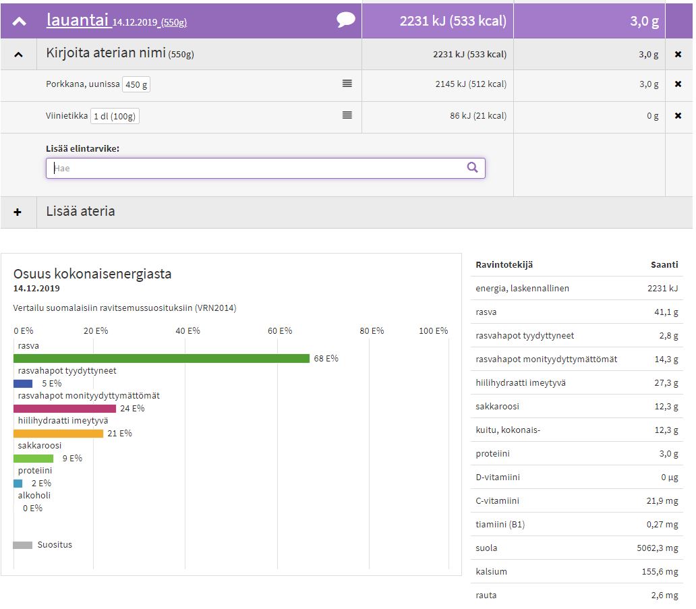Click the search magnifier icon

(x=472, y=168)
